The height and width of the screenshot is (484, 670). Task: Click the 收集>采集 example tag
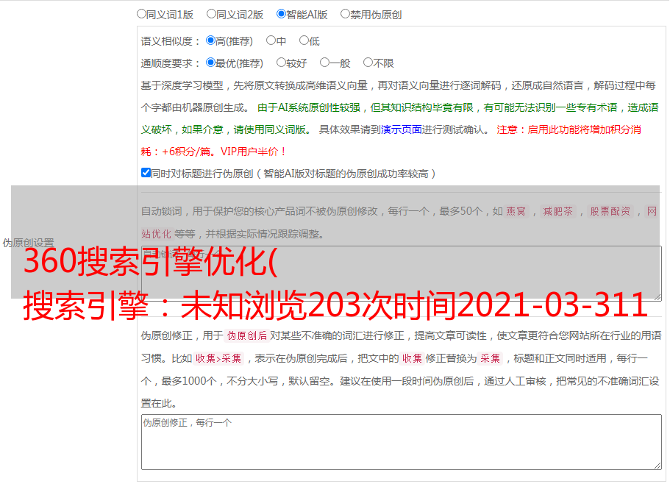218,358
